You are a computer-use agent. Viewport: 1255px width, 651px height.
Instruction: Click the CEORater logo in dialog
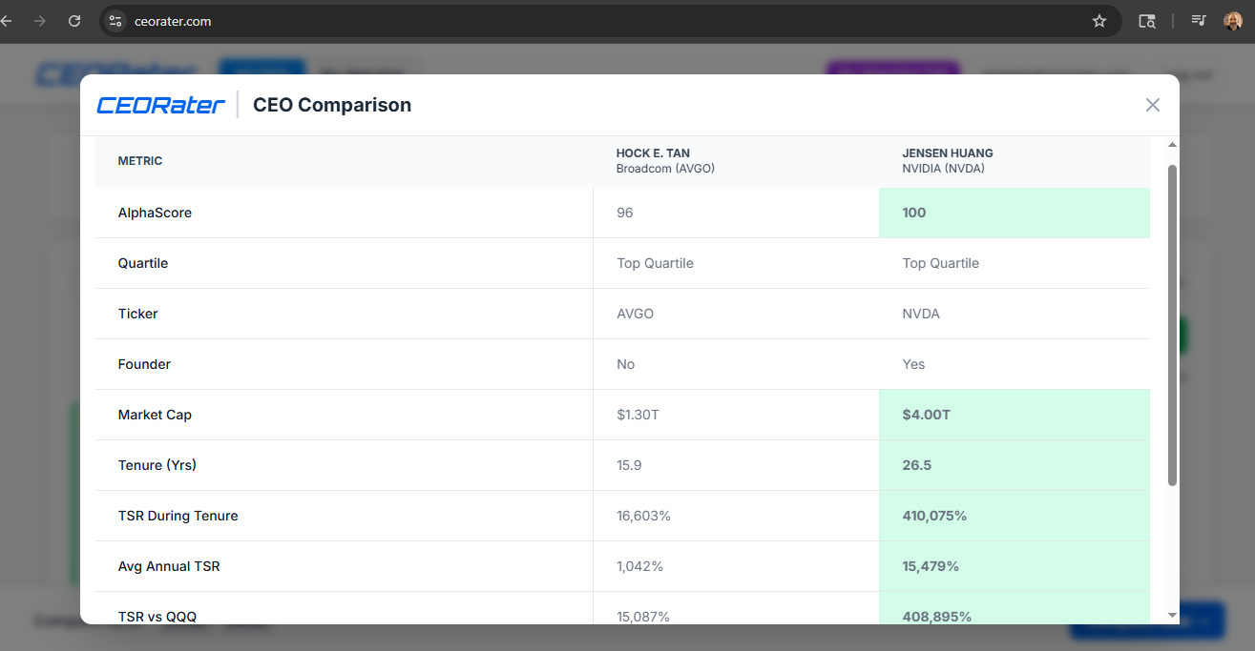[x=160, y=105]
